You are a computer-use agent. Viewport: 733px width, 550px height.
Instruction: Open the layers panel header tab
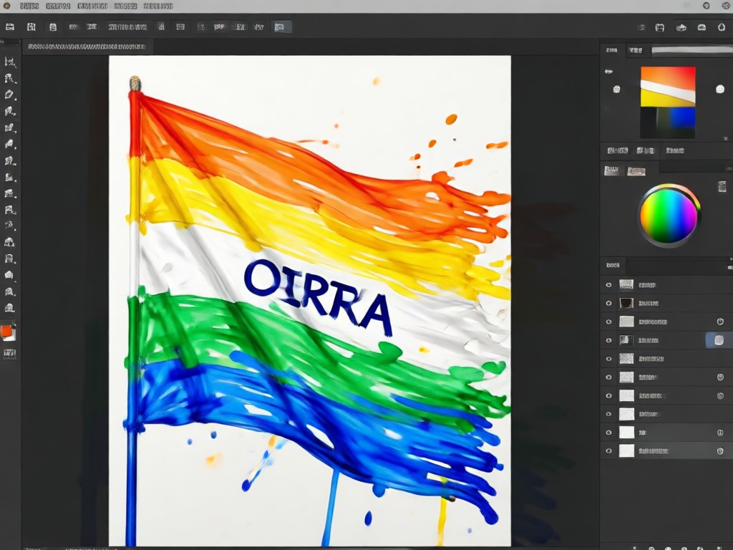coord(613,265)
